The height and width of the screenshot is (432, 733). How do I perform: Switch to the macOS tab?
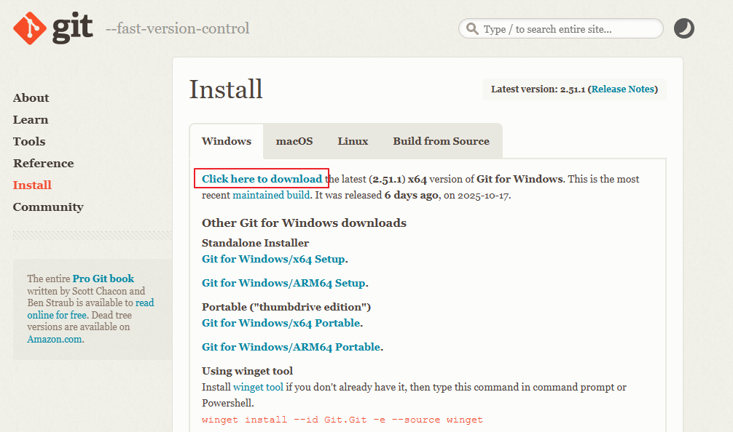click(294, 141)
